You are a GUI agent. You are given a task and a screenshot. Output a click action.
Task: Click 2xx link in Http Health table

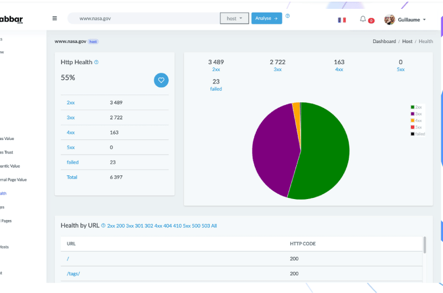coord(71,103)
